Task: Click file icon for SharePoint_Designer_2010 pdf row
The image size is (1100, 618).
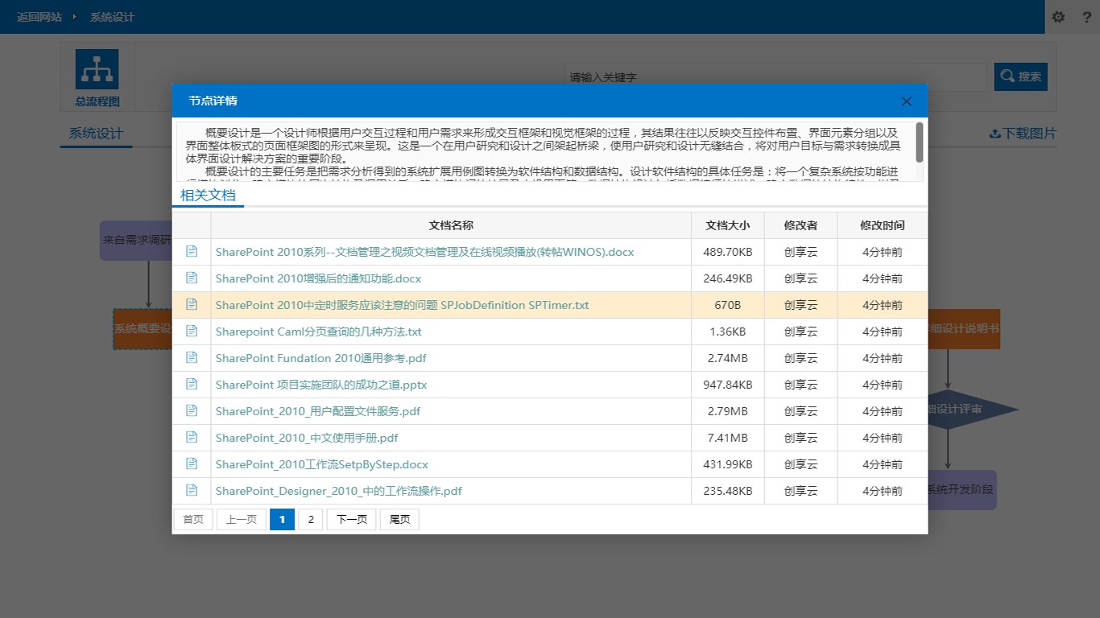Action: tap(192, 490)
